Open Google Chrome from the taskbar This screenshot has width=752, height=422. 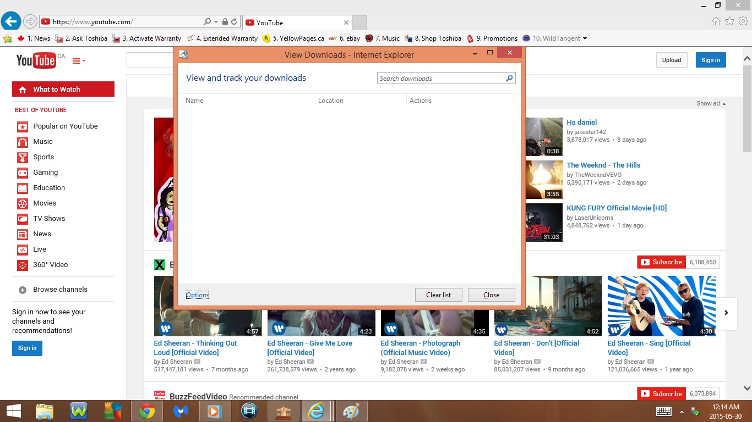[146, 410]
